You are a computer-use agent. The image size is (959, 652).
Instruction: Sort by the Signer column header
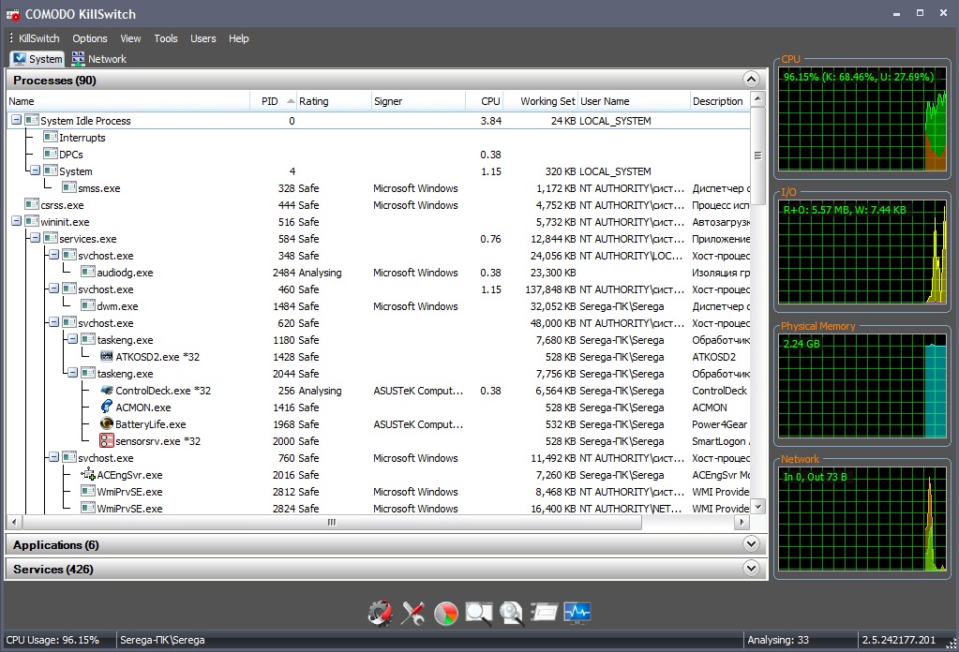[x=418, y=101]
